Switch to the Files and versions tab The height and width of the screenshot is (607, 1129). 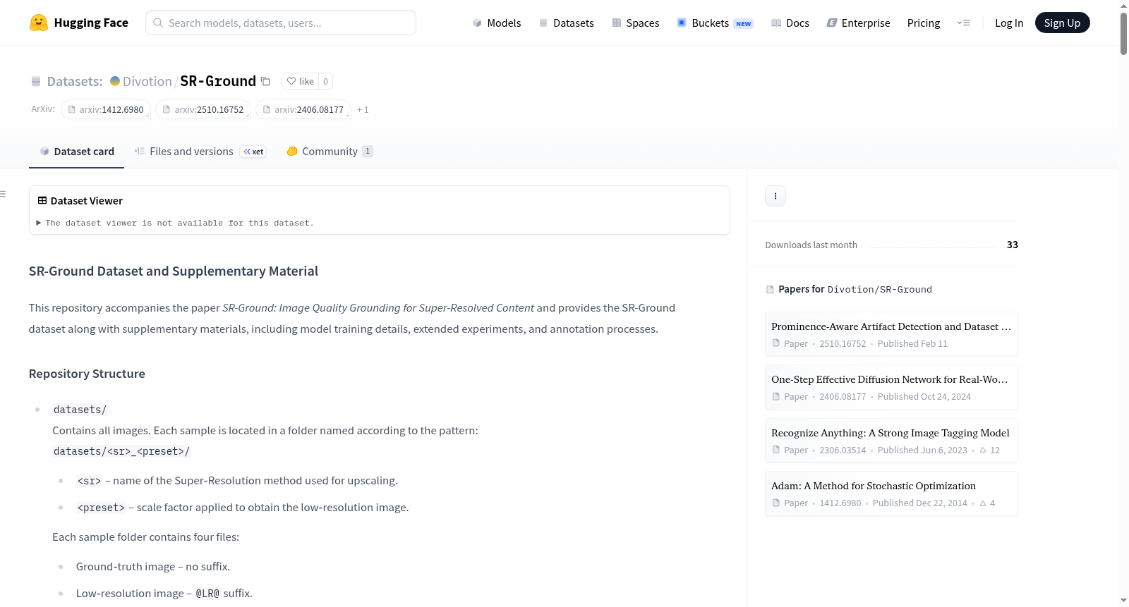tap(200, 151)
